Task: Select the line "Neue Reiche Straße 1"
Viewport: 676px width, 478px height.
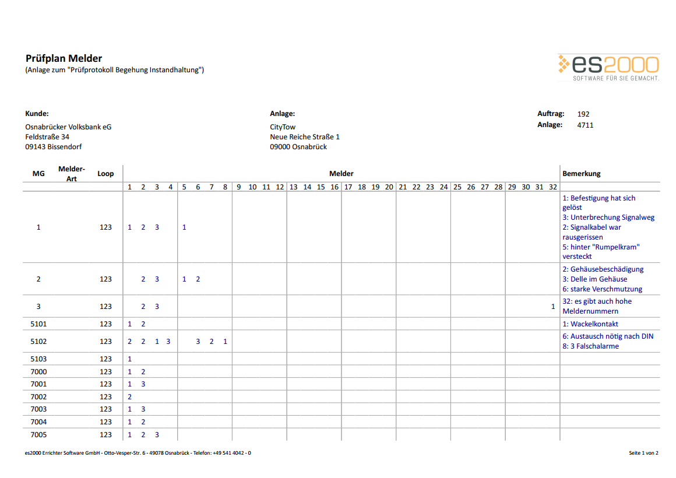Action: [x=305, y=137]
